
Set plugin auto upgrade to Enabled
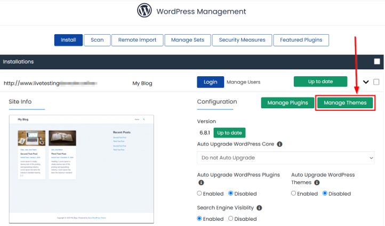coord(199,193)
